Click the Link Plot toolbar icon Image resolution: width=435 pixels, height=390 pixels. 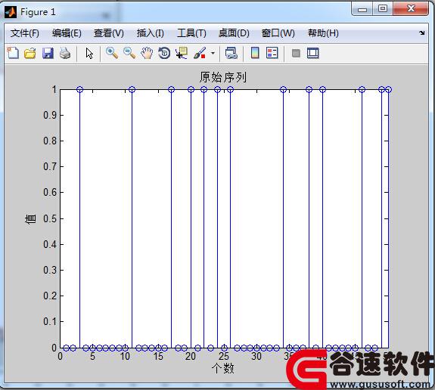coord(231,53)
